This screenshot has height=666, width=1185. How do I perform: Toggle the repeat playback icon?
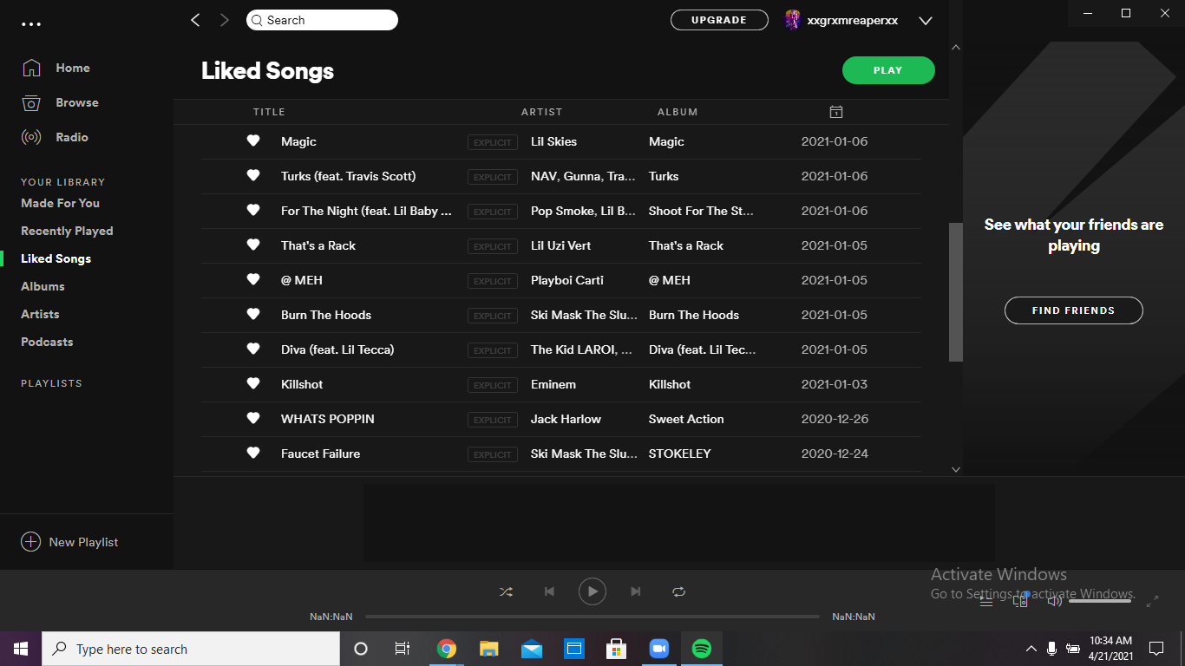[x=678, y=591]
